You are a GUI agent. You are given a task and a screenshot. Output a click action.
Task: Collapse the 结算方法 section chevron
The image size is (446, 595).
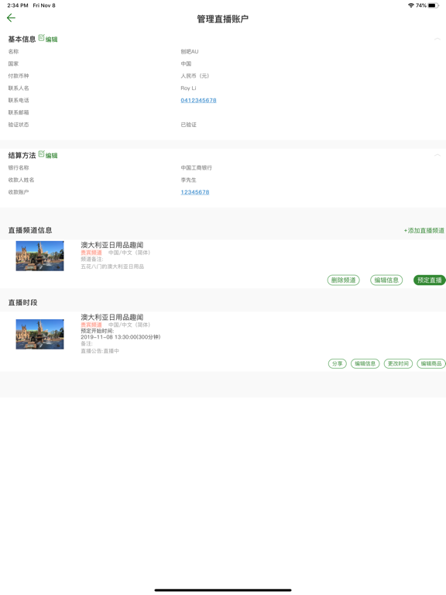(x=437, y=155)
